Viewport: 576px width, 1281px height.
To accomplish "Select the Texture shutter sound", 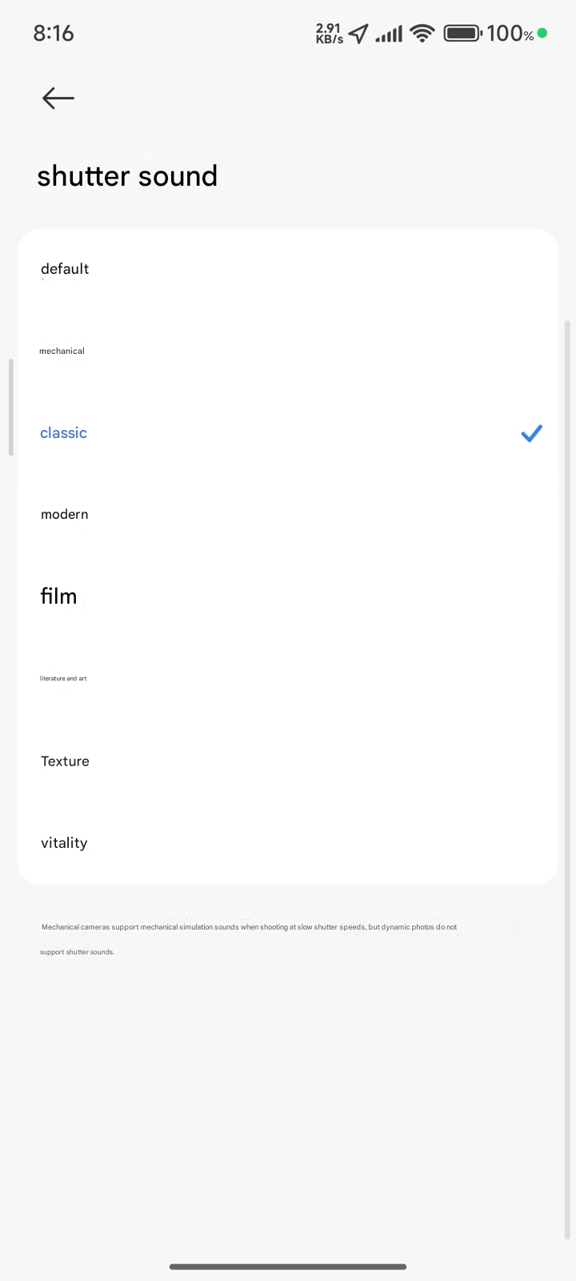I will 66,761.
